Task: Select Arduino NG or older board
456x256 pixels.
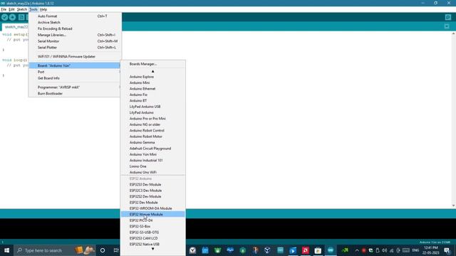Action: point(153,124)
